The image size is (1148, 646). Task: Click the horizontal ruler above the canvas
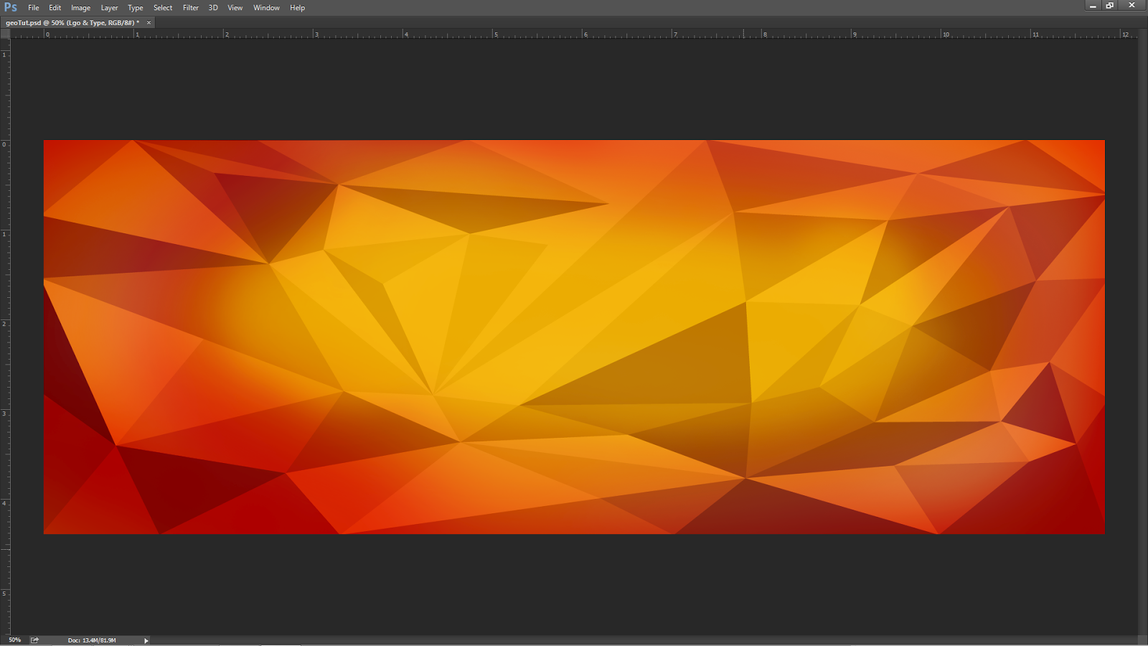[502, 33]
